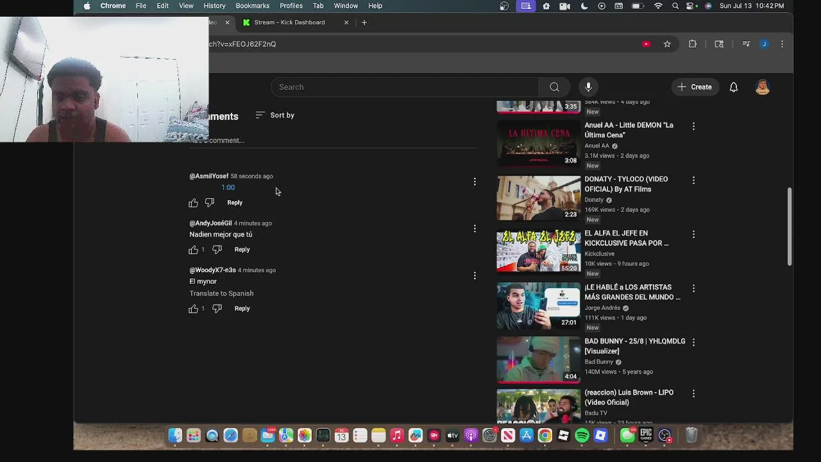This screenshot has height=462, width=821.
Task: Open macOS Control Center icon
Action: pos(691,6)
